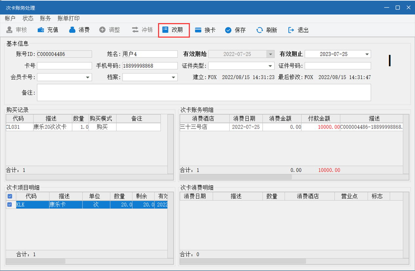
Task: Click the 证件号码 input field
Action: point(338,66)
